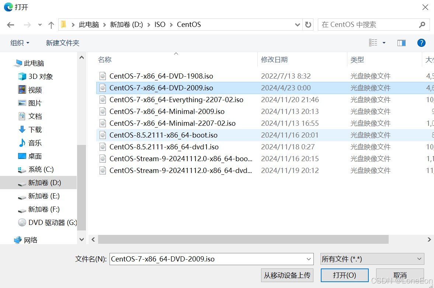Open more view options dropdown
The height and width of the screenshot is (288, 434).
pos(384,43)
